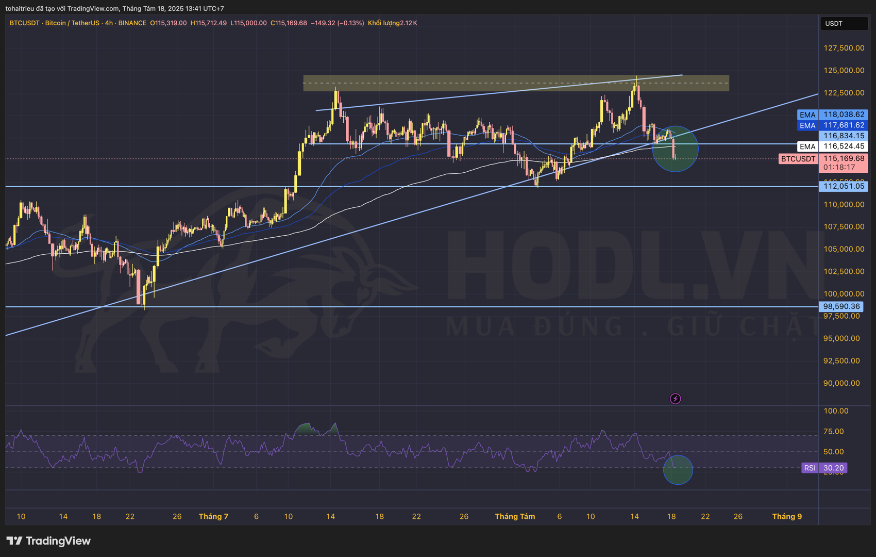Click the 127,500.00 price axis label
The width and height of the screenshot is (876, 557).
click(x=844, y=48)
